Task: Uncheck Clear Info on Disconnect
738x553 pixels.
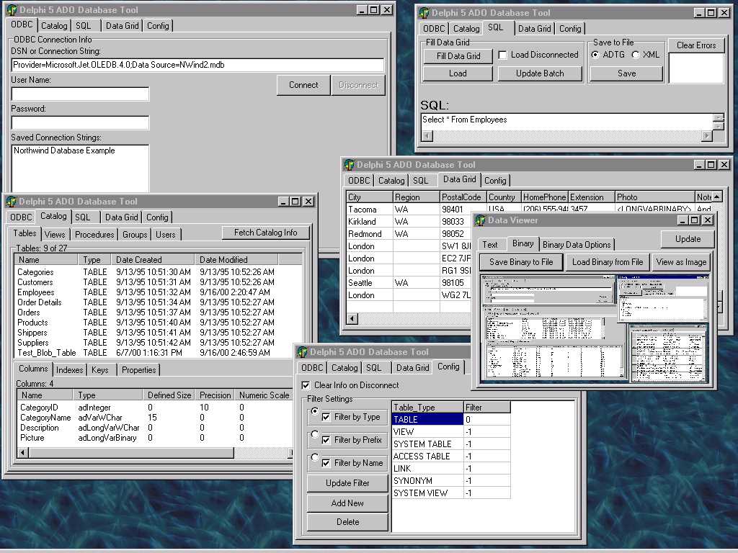Action: pos(306,385)
